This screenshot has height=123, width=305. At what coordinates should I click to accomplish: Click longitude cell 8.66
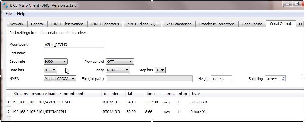click(x=149, y=112)
